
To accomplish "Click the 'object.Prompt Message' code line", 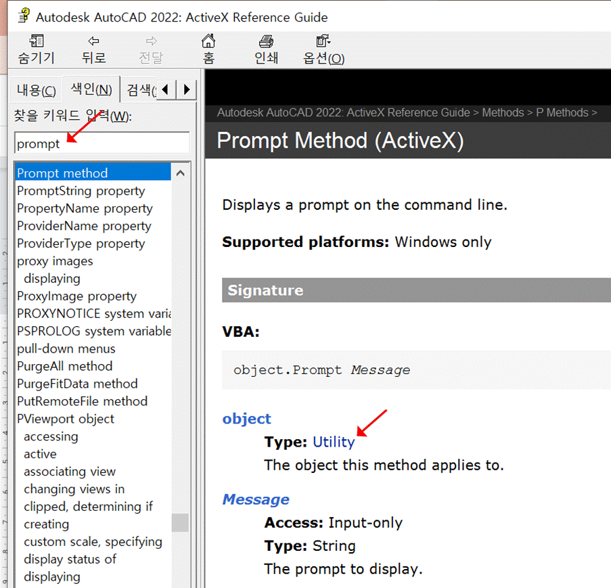I will click(322, 370).
